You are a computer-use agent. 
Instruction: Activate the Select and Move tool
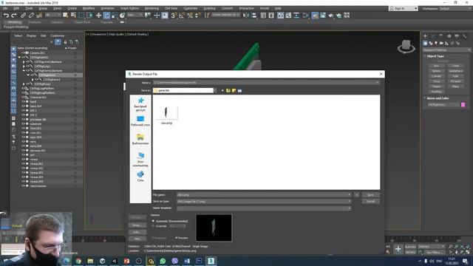(98, 16)
